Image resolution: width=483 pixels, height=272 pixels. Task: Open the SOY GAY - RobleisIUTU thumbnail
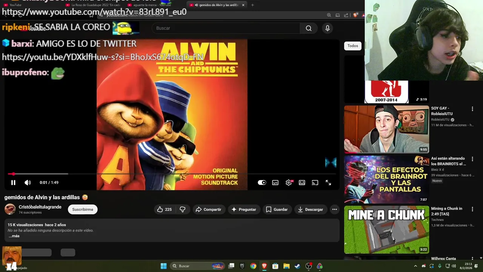coord(386,129)
